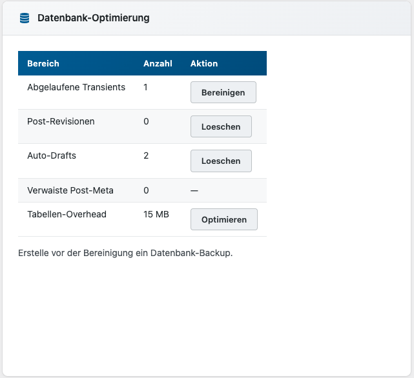Click the Anzahl column header
414x378 pixels.
tap(158, 63)
